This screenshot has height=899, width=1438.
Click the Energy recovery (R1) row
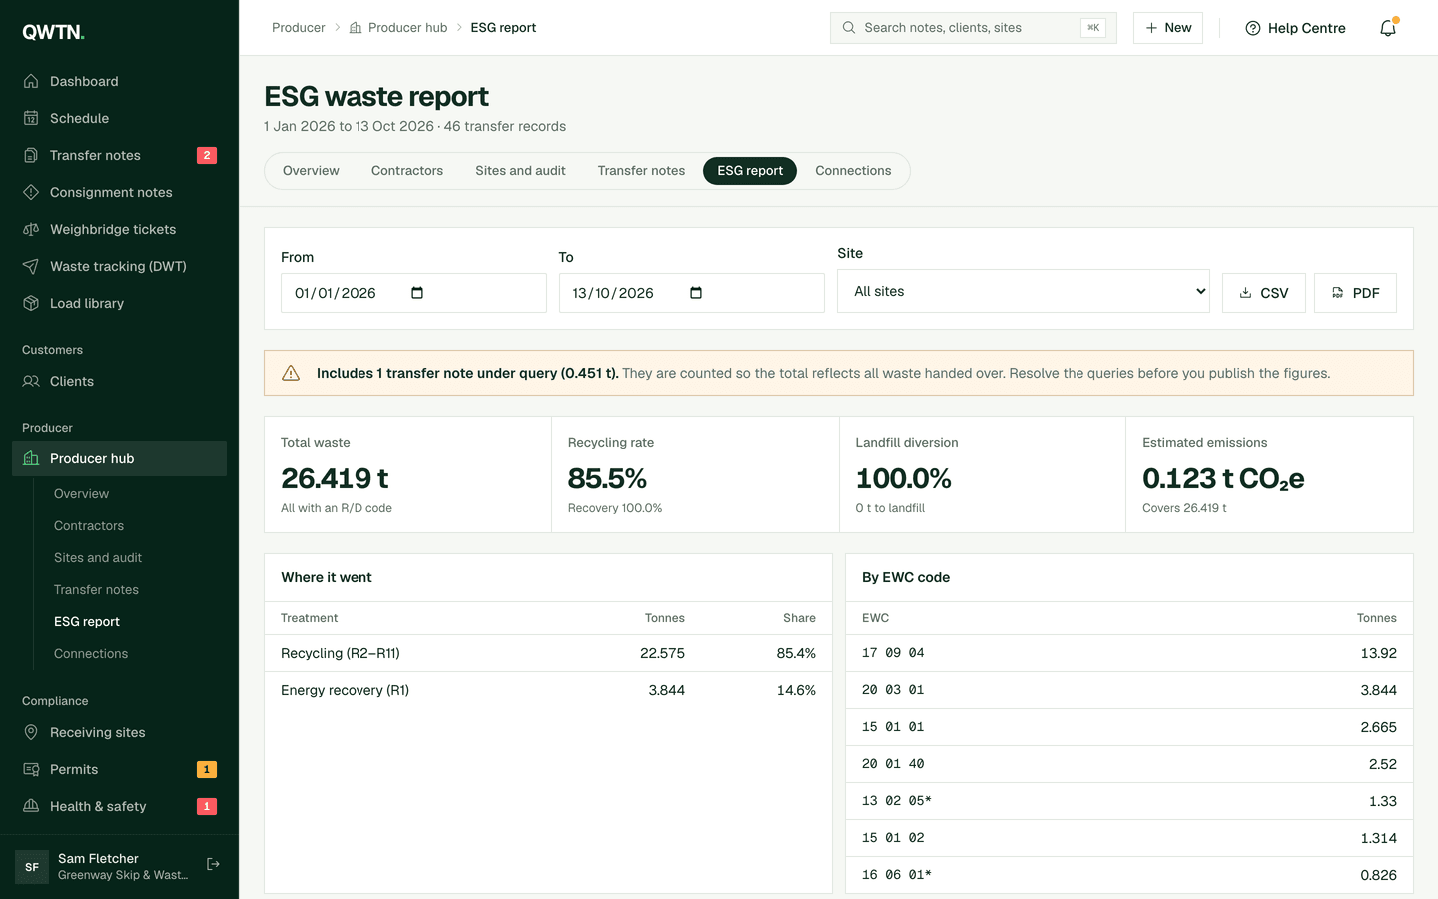[x=548, y=690]
